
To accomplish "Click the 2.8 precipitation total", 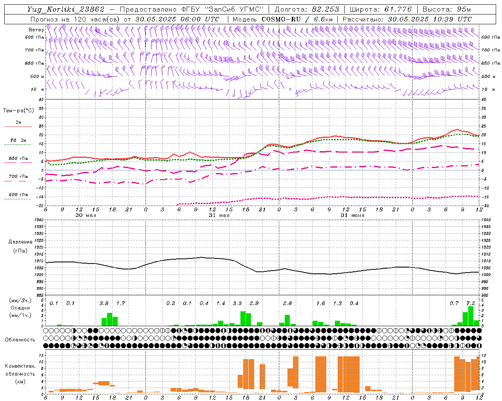I will (x=287, y=303).
